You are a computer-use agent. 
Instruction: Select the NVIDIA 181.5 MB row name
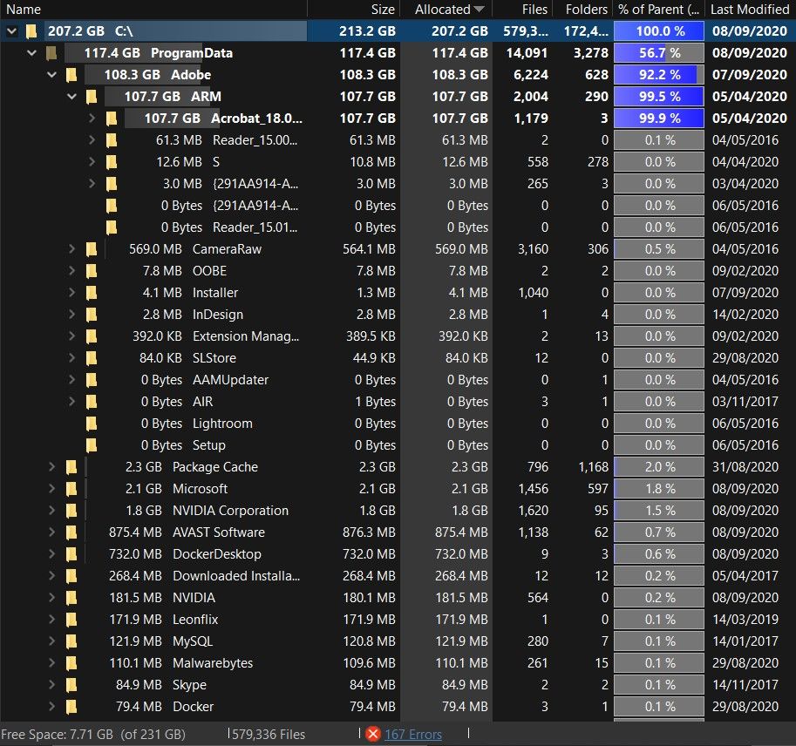point(194,598)
